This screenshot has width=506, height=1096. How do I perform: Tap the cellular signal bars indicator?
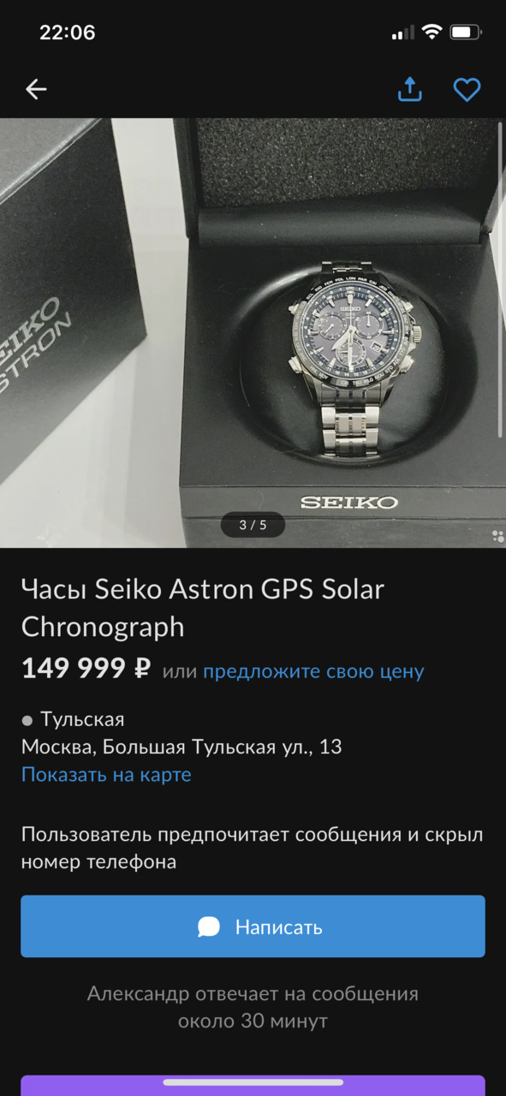pyautogui.click(x=402, y=33)
